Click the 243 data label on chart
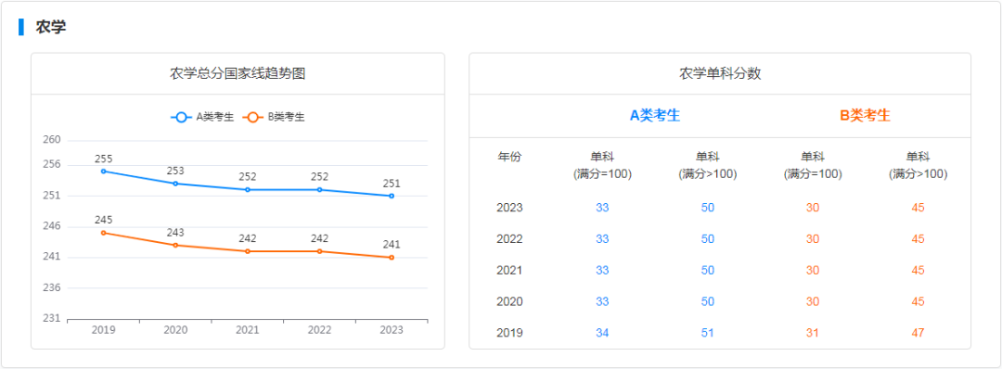1002x369 pixels. point(175,233)
